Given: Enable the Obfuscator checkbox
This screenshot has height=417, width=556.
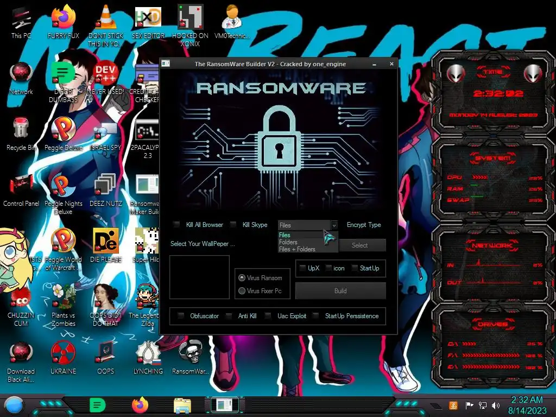Looking at the screenshot, I should [181, 315].
